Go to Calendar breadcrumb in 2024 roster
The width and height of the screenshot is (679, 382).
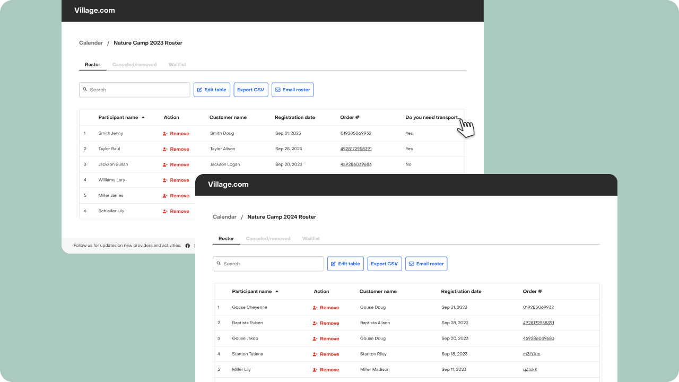(224, 217)
